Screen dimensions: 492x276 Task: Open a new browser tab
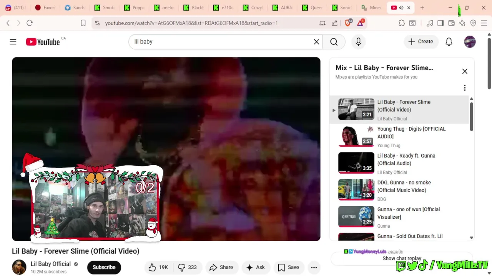(x=422, y=8)
